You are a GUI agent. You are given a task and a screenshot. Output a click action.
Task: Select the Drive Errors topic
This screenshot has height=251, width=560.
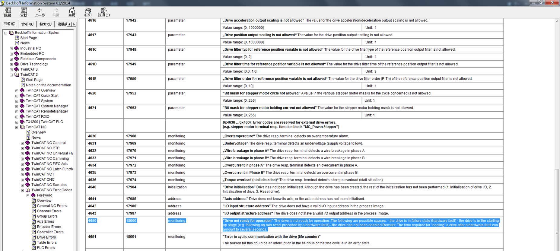(46, 237)
